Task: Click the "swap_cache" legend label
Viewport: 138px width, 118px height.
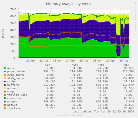Action: click(x=16, y=75)
